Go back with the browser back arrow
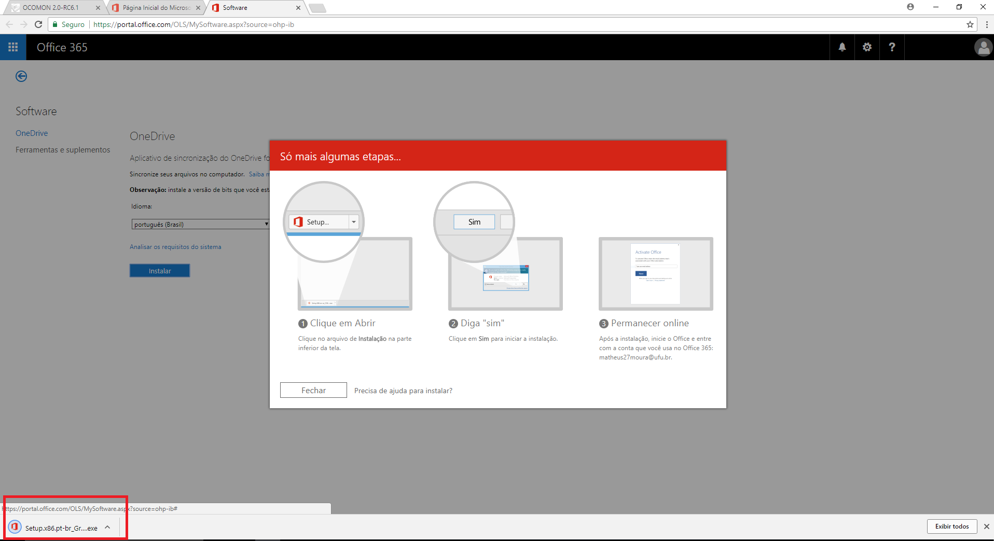This screenshot has height=541, width=994. (9, 24)
